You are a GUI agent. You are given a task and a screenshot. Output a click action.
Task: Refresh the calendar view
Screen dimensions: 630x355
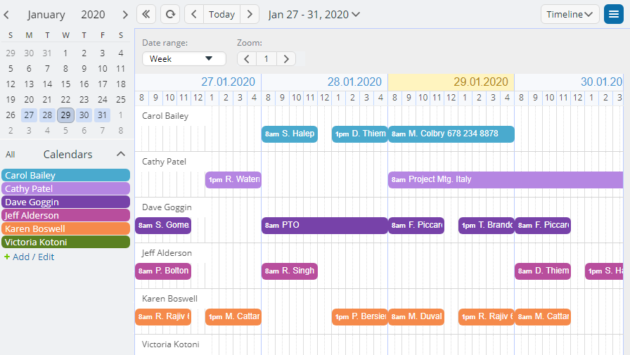(170, 15)
